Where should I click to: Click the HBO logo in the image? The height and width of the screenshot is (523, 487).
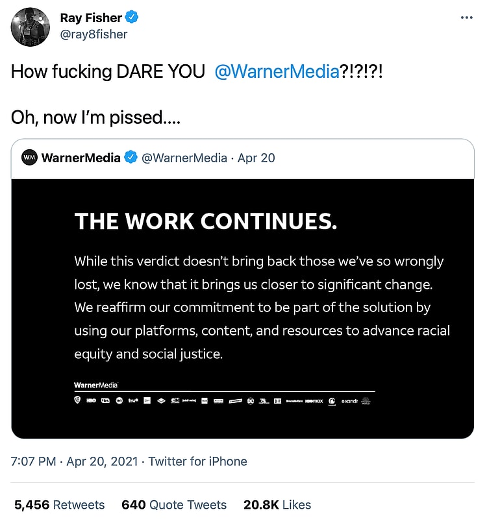coord(91,401)
